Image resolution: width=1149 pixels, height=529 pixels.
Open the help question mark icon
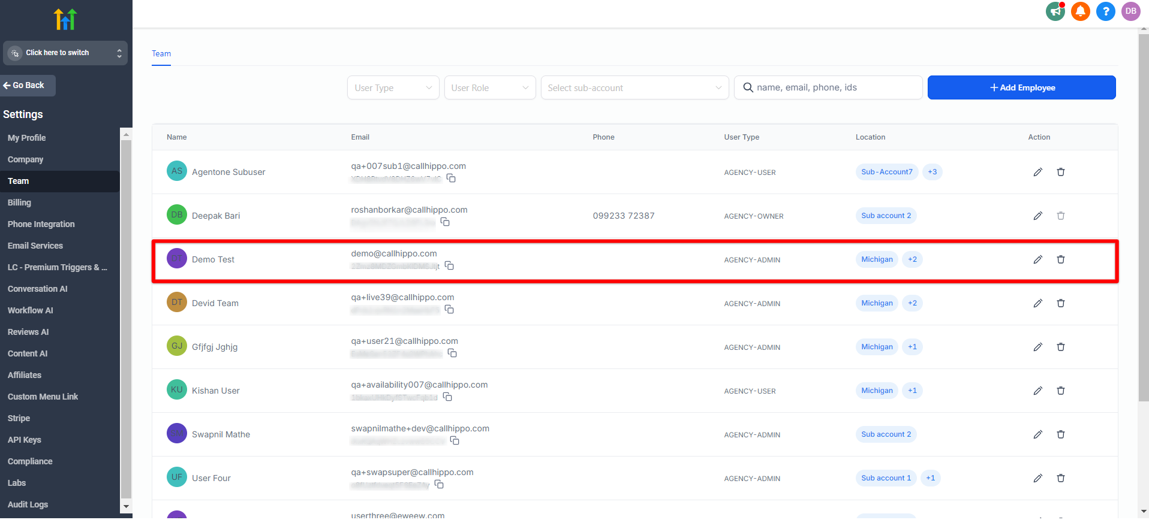click(x=1106, y=11)
